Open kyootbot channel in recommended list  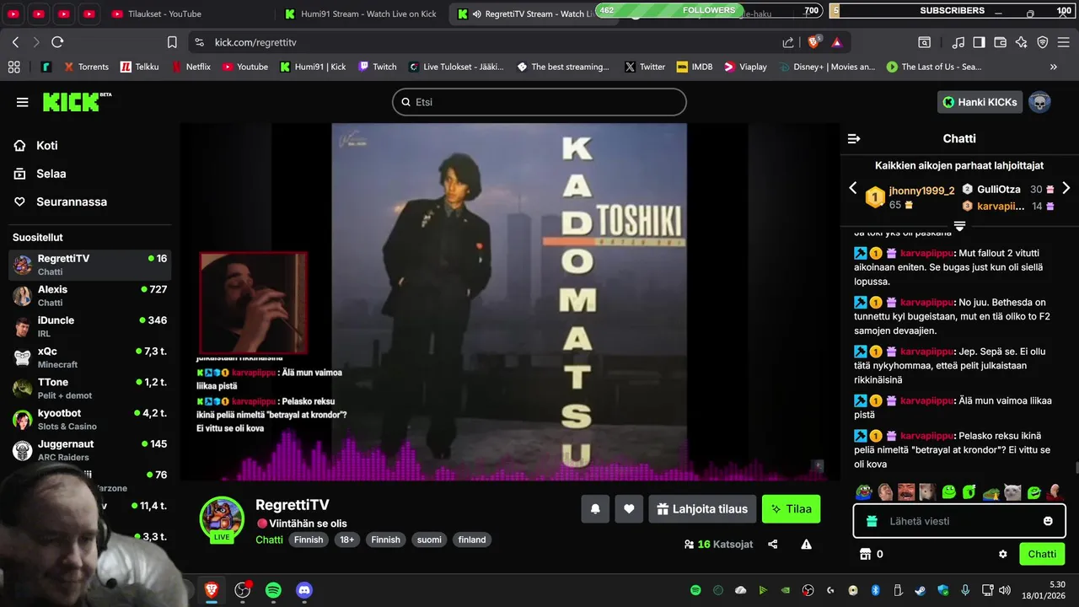[x=89, y=419]
